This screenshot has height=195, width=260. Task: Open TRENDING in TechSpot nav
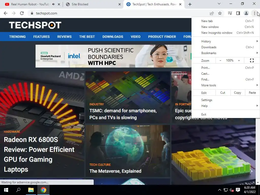18,37
